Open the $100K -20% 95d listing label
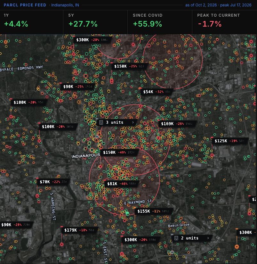 (x=28, y=103)
